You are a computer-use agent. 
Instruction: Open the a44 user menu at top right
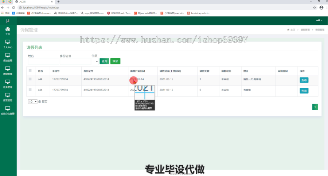point(319,20)
